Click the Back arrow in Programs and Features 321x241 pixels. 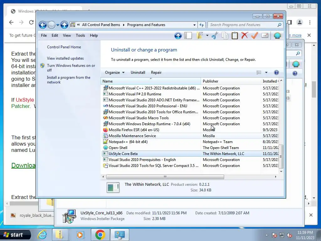point(43,25)
